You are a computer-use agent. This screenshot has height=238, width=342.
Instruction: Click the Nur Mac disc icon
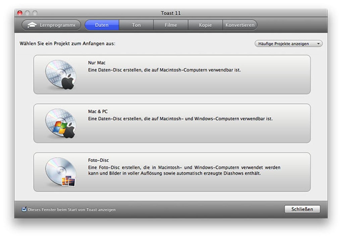coord(61,75)
